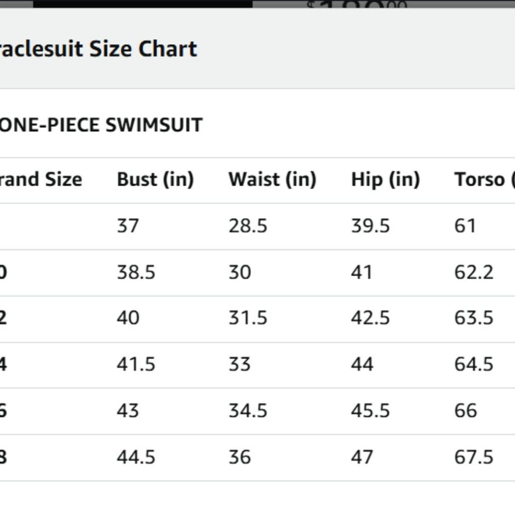Select the hip value 39.5 cell
This screenshot has width=515, height=515.
(x=370, y=226)
